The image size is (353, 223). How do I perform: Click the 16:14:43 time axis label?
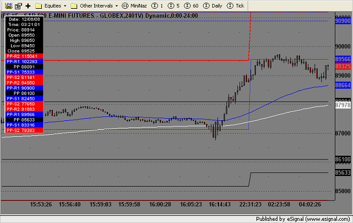tap(220, 205)
